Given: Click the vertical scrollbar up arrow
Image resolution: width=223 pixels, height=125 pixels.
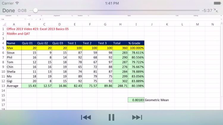Looking at the screenshot, I should [x=222, y=23].
